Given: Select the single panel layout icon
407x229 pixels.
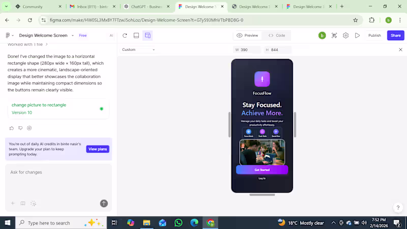Looking at the screenshot, I should click(136, 36).
